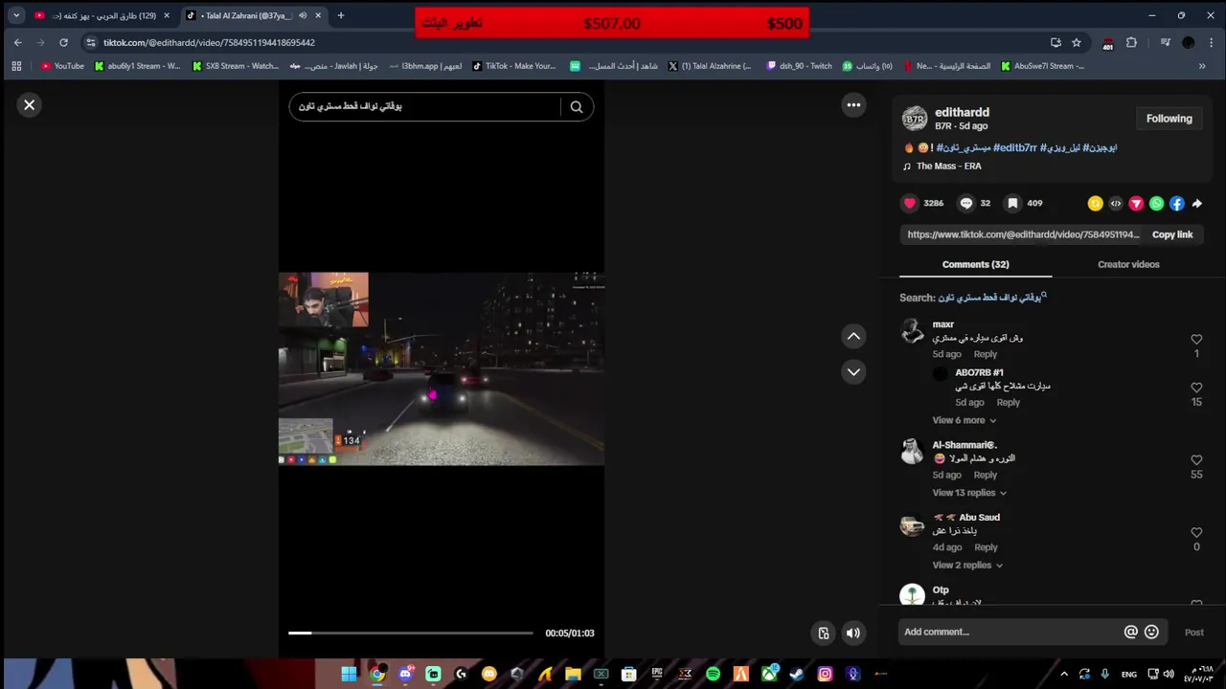
Task: Insert a mention with the @ icon
Action: tap(1131, 632)
